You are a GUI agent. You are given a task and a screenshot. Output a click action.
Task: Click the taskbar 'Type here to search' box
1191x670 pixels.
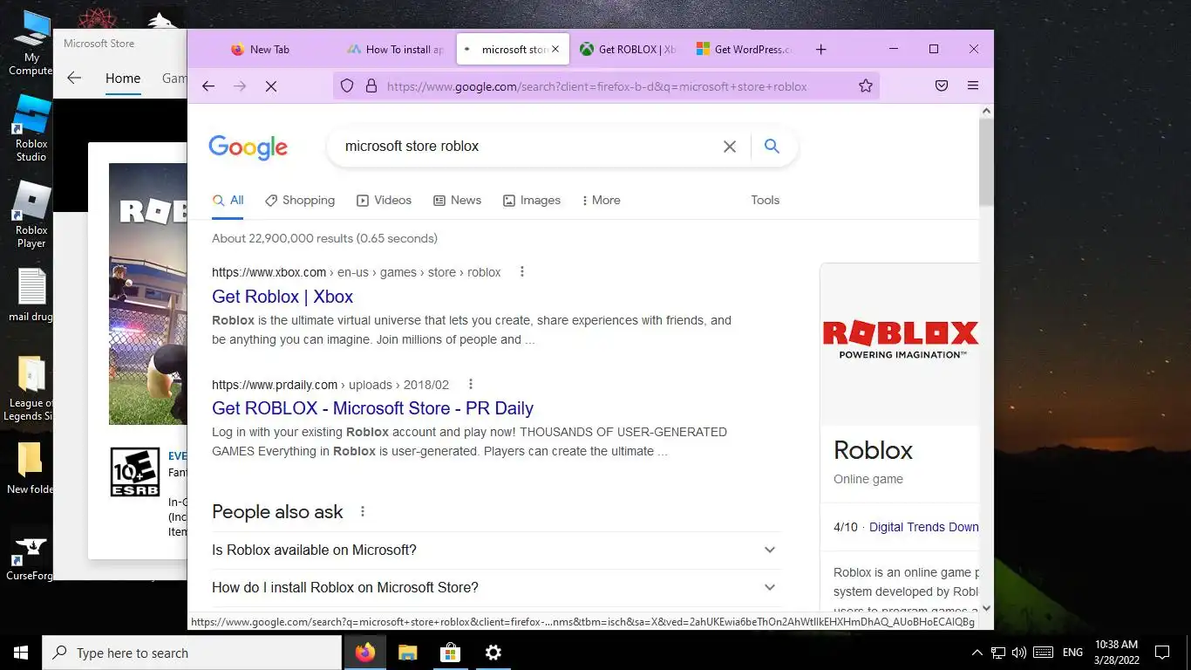coord(192,653)
